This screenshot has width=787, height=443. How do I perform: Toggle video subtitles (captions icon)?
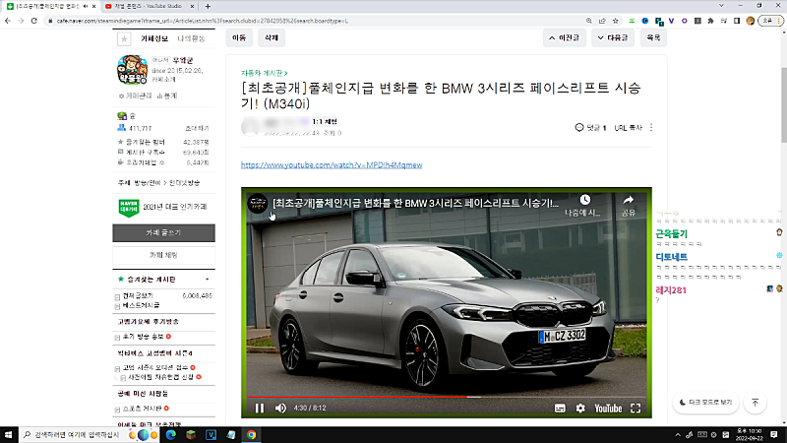tap(560, 409)
